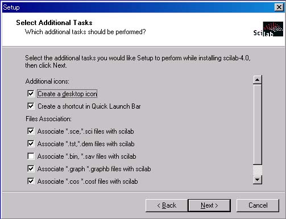
Task: Enable Associate *.bin, *.sav files checkbox
Action: tap(31, 156)
